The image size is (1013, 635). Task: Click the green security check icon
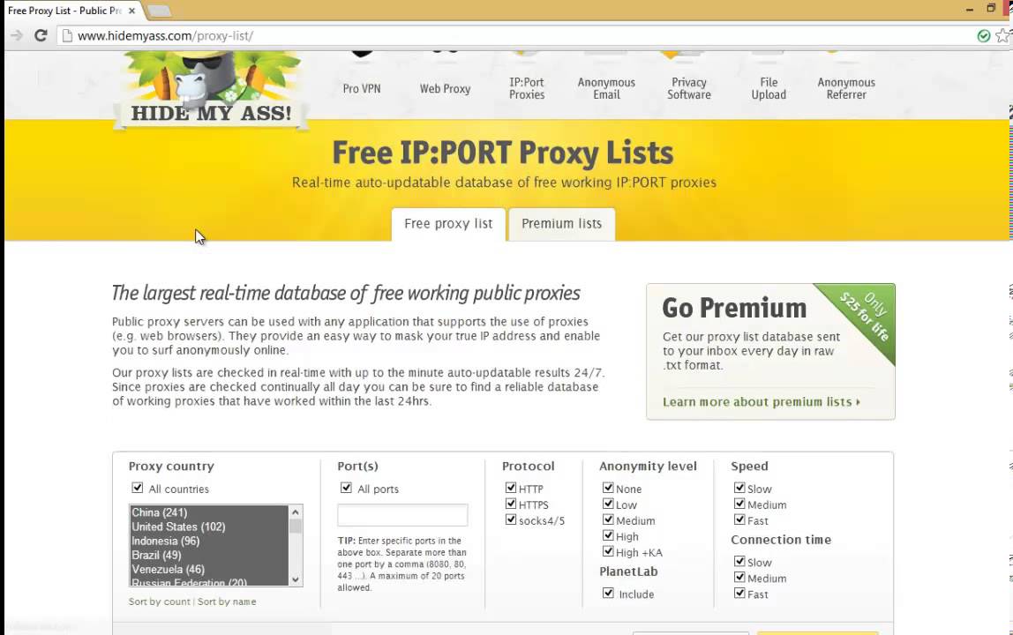point(983,35)
